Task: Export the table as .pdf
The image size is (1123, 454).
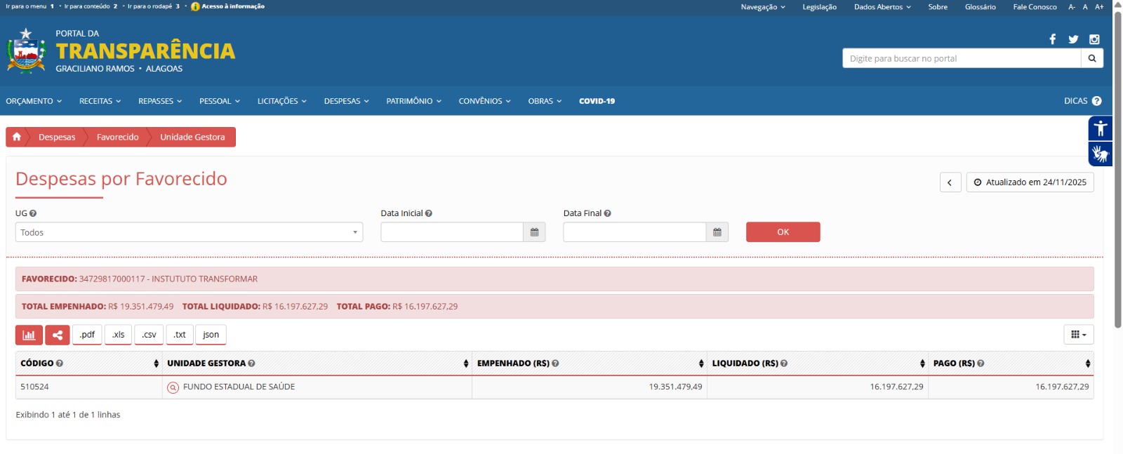Action: pos(87,335)
